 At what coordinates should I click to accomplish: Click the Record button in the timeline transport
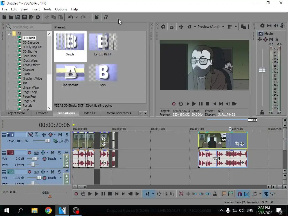pyautogui.click(x=76, y=194)
